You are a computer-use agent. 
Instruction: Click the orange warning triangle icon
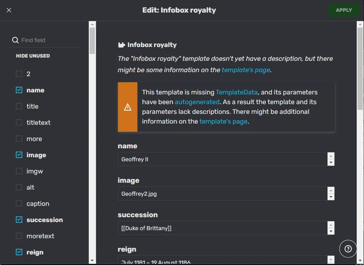[128, 107]
